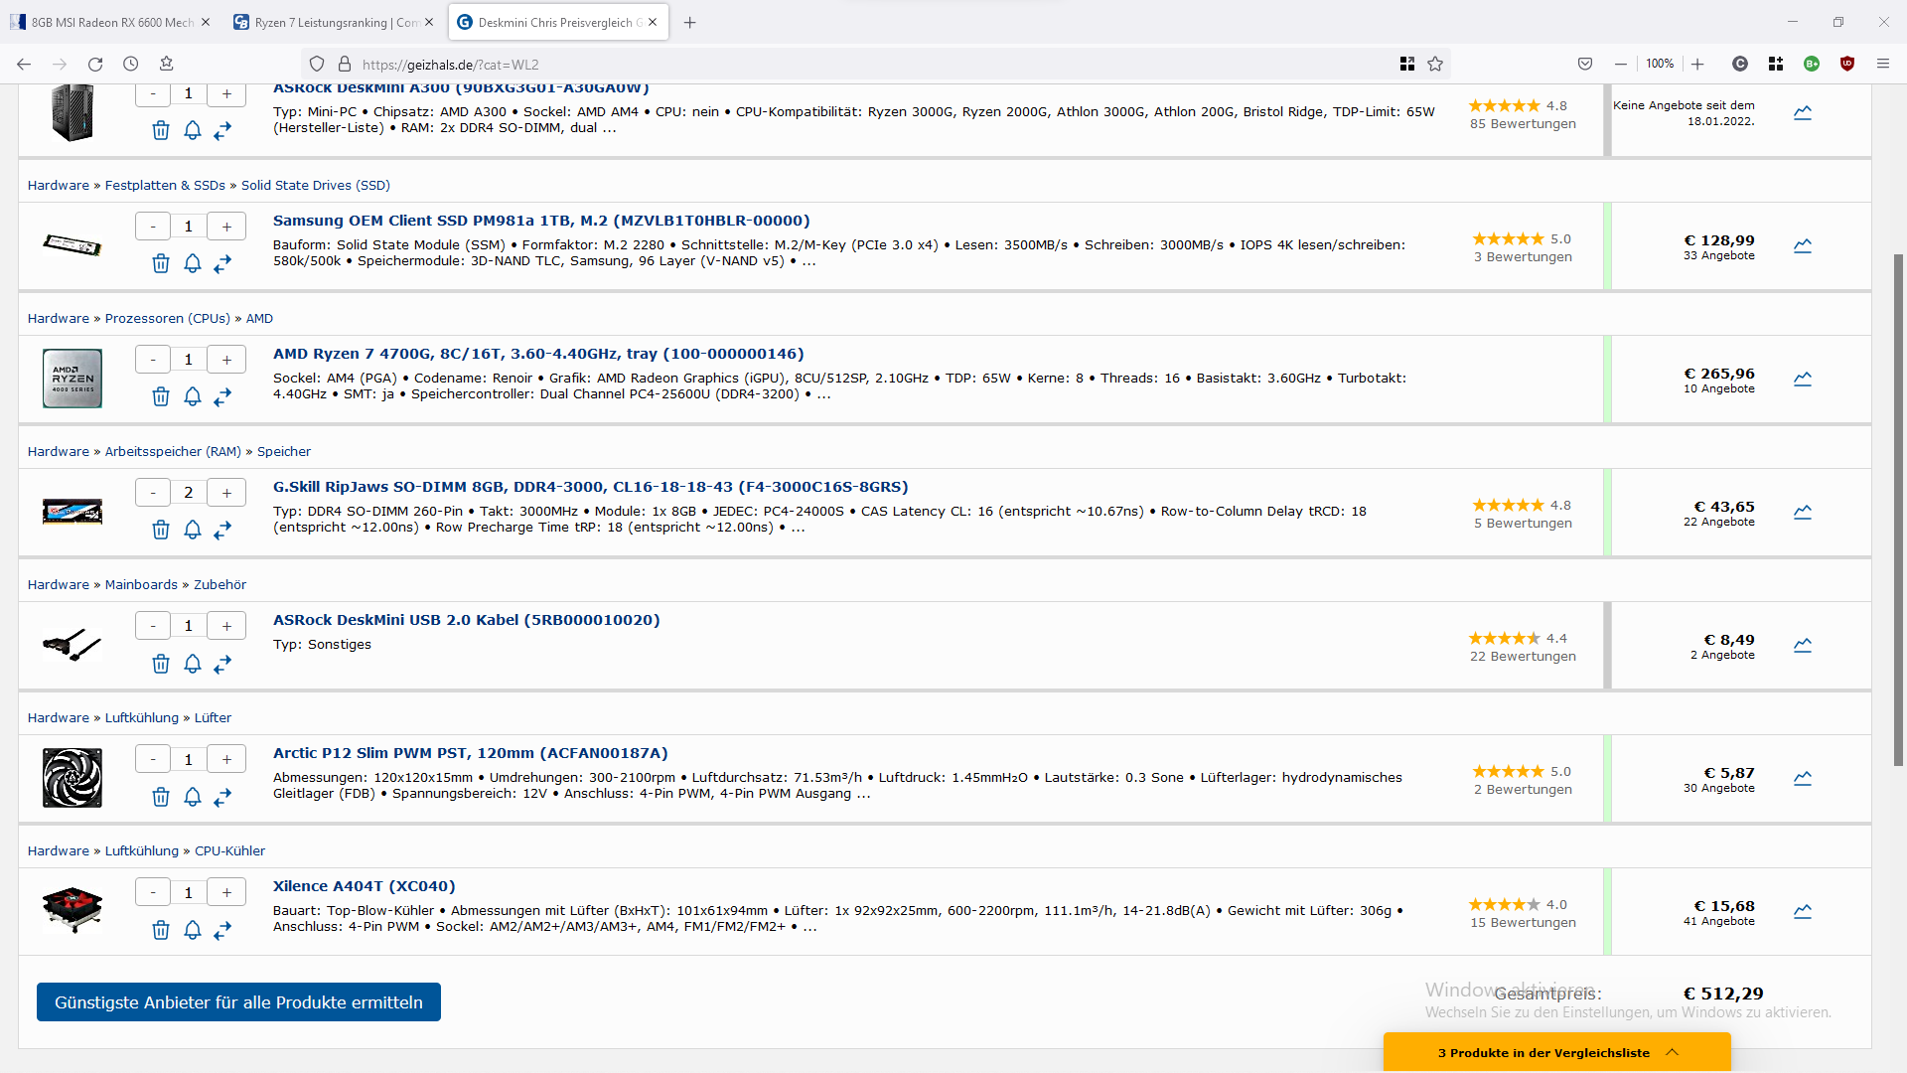The width and height of the screenshot is (1907, 1073).
Task: Open Prozessoren (CPUs) breadcrumb category
Action: 168,319
